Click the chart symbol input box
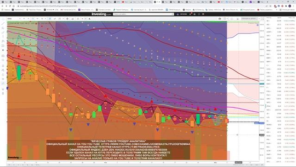The width and height of the screenshot is (296, 167). pos(12,19)
